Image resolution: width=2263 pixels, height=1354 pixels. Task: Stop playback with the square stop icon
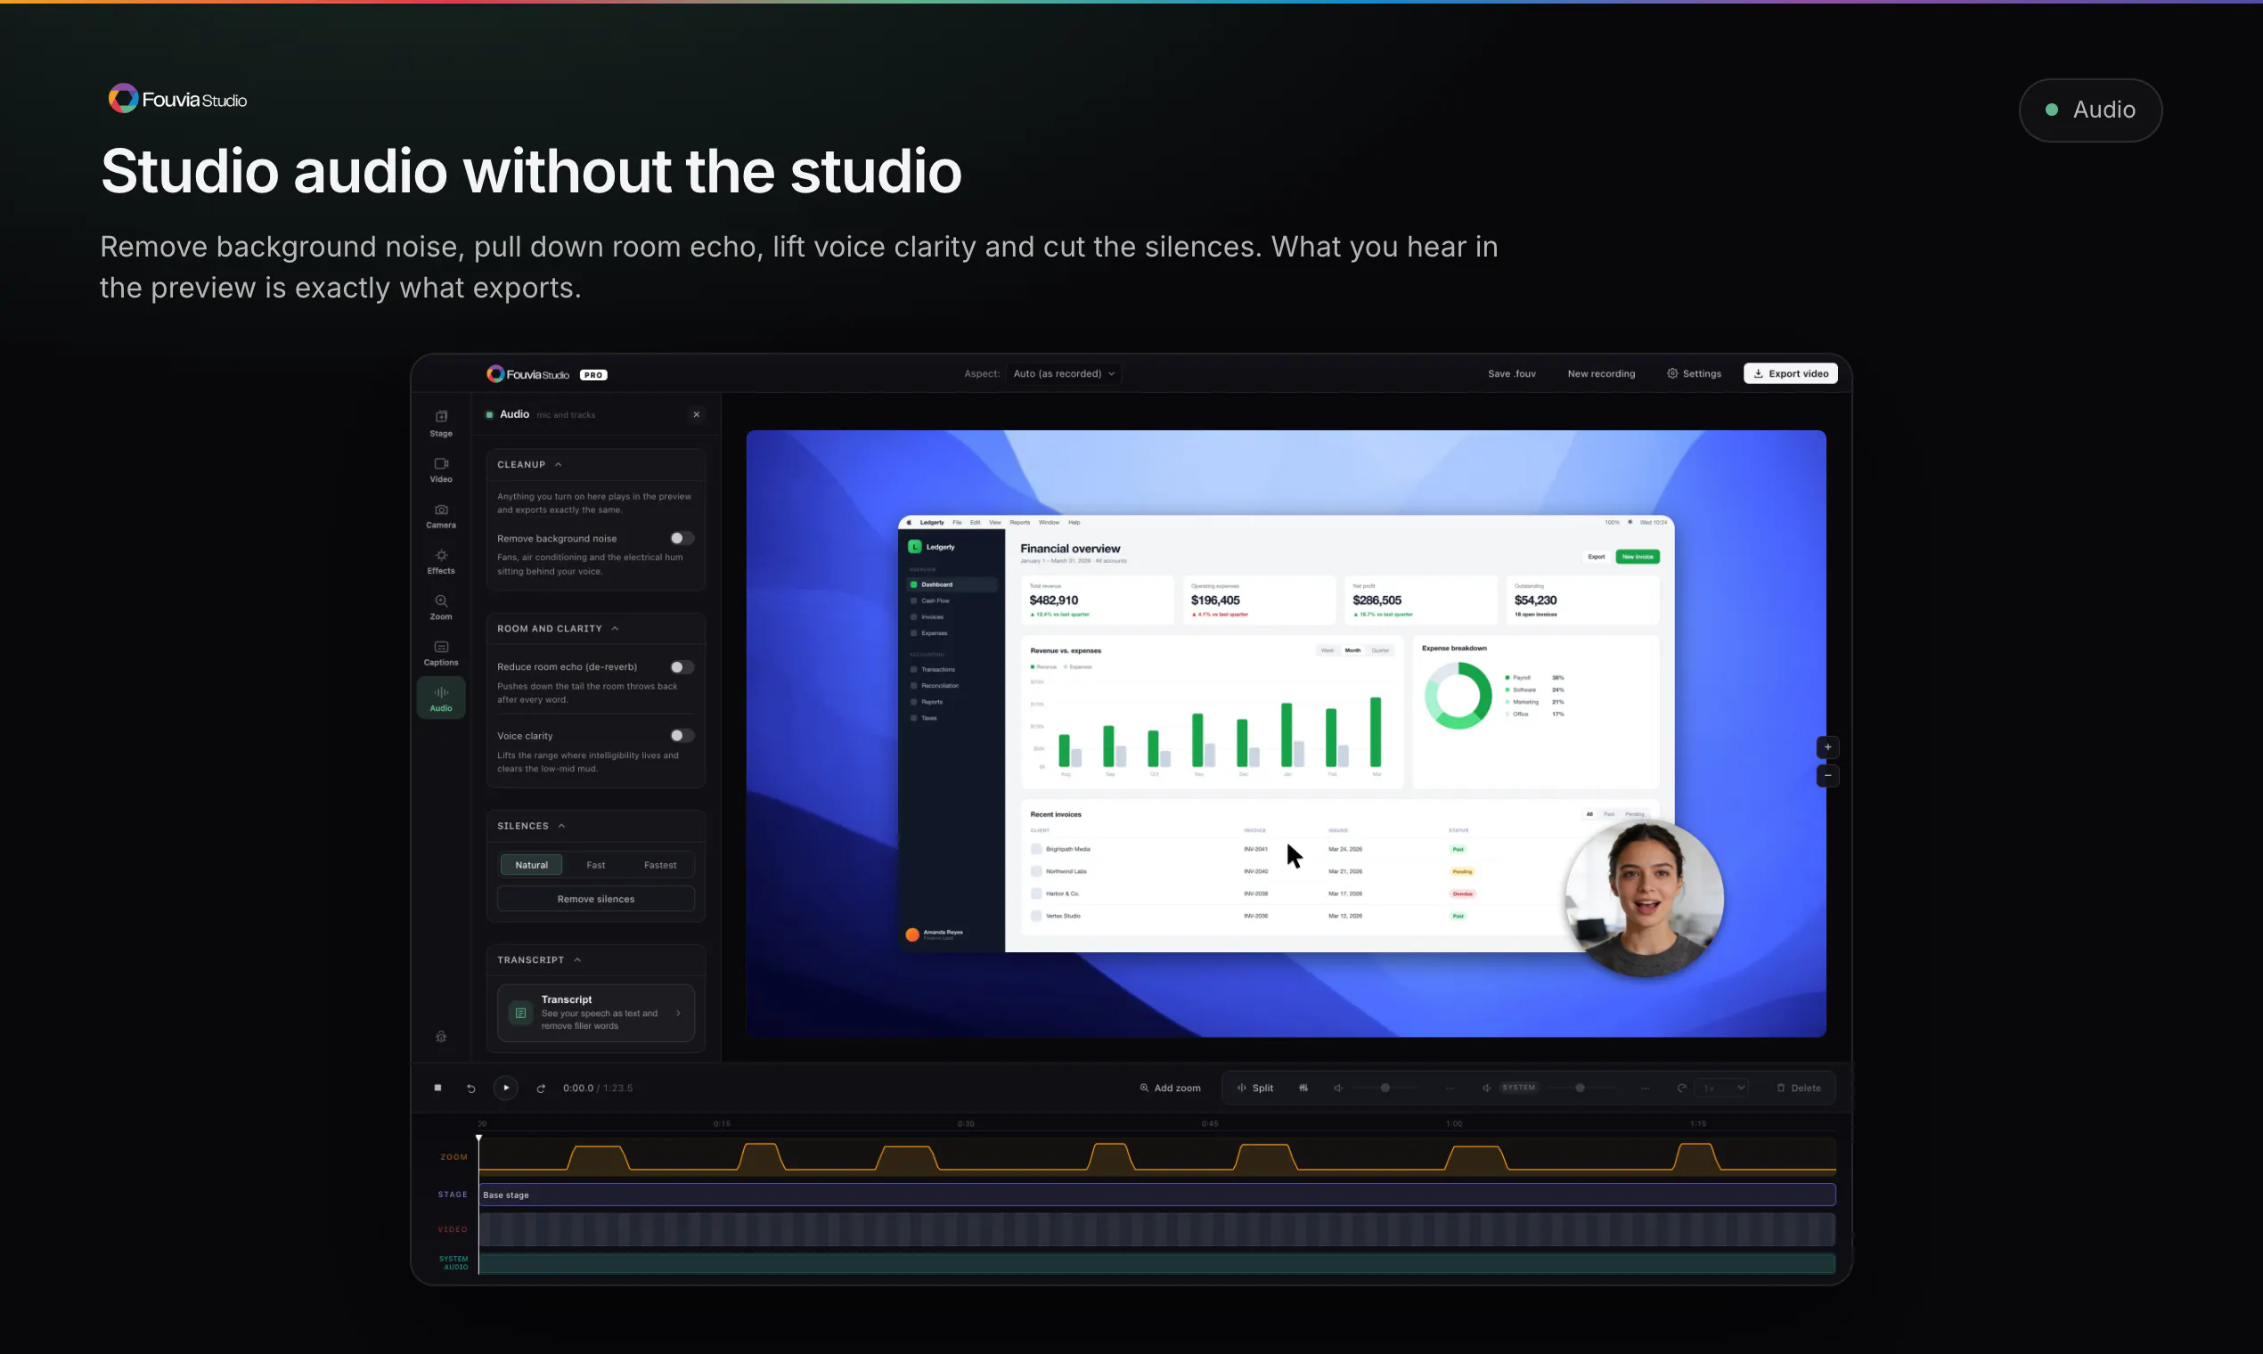coord(438,1088)
